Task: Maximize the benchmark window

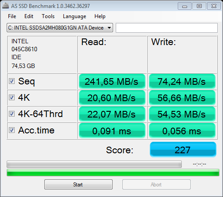Action: [199, 6]
